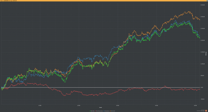The image size is (208, 112).
Task: Click the 50 000 hands x-axis label
Action: (195, 106)
